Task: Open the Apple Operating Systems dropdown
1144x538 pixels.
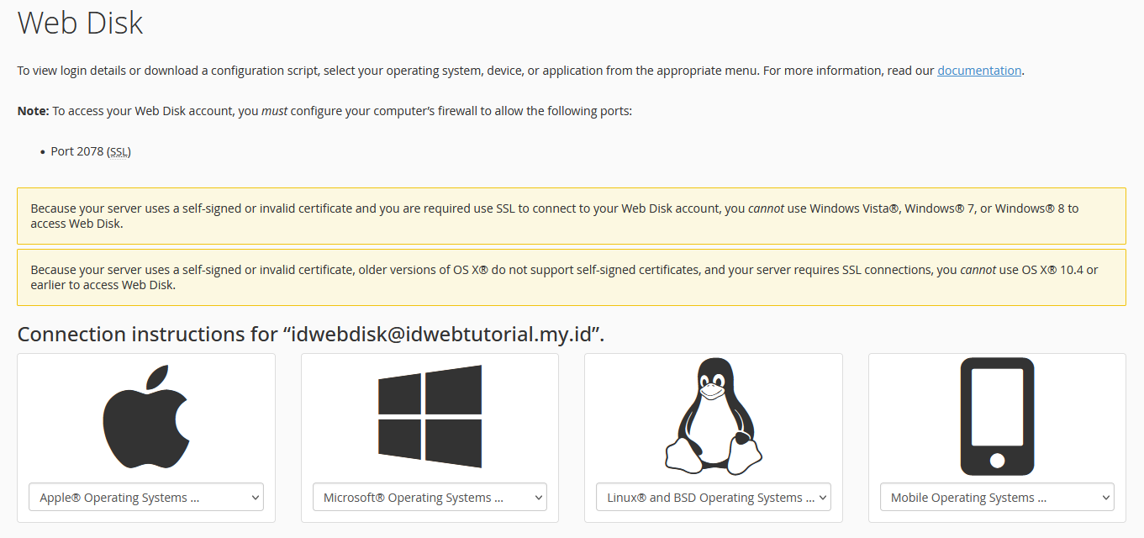Action: tap(146, 497)
